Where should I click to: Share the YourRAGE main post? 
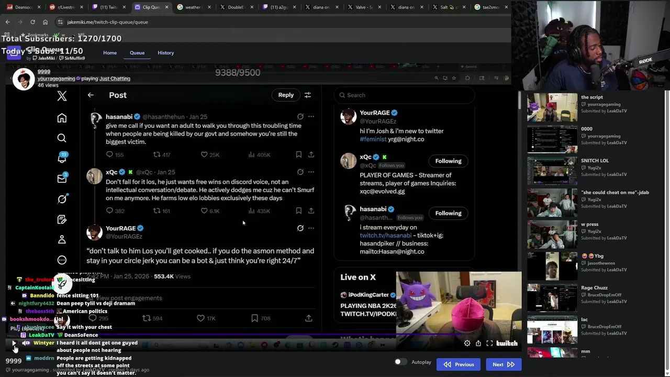tap(309, 318)
